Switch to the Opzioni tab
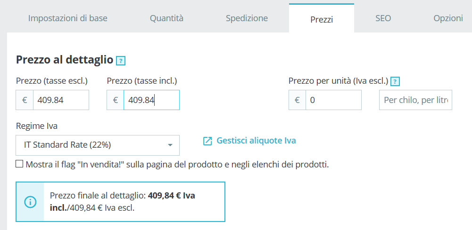 coord(448,18)
